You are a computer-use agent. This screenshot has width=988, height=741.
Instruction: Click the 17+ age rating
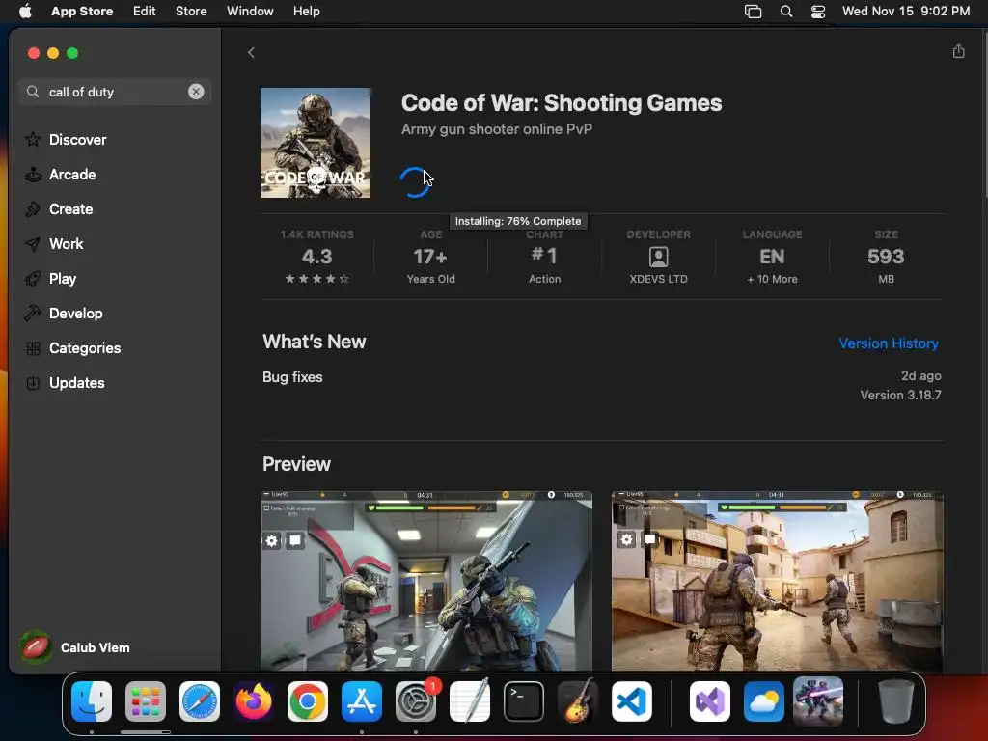coord(431,257)
